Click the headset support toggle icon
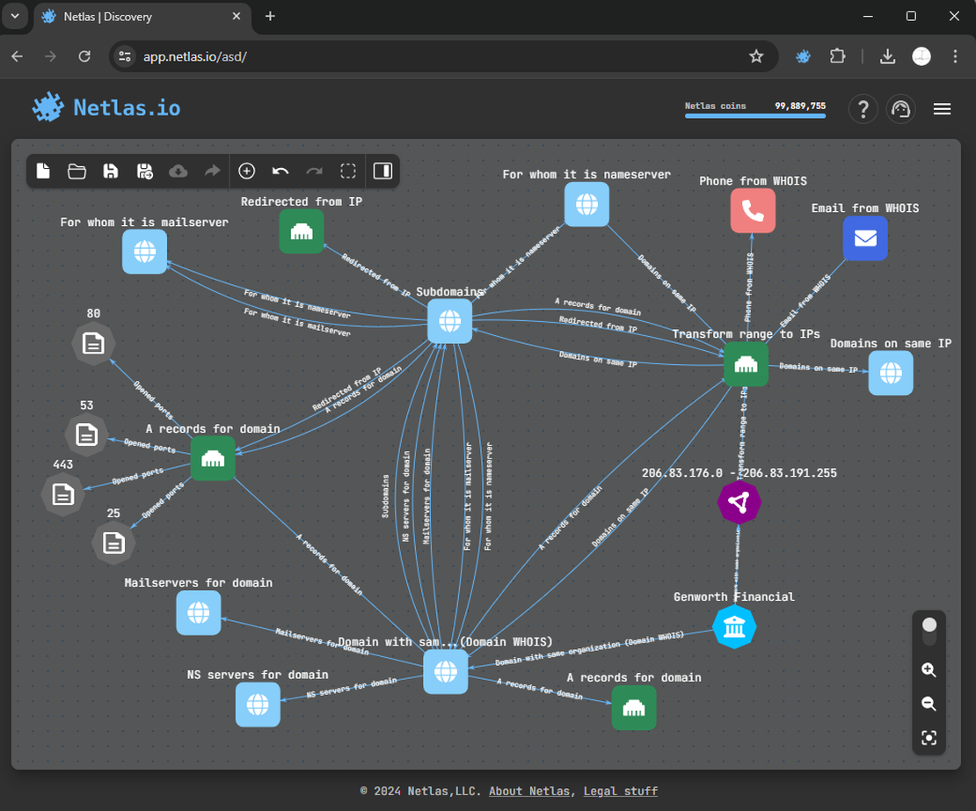This screenshot has width=976, height=811. pos(900,108)
